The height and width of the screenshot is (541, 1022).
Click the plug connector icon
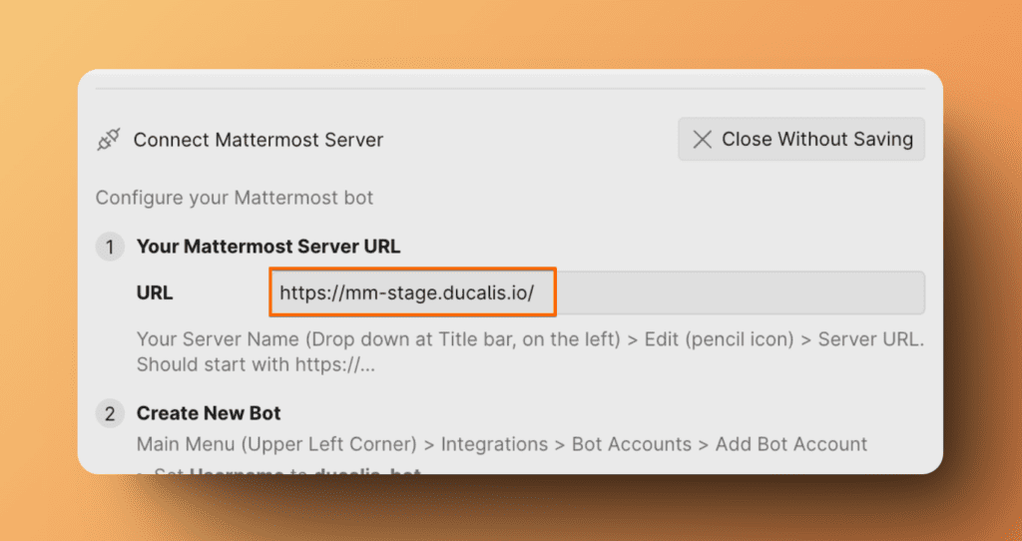click(x=108, y=141)
